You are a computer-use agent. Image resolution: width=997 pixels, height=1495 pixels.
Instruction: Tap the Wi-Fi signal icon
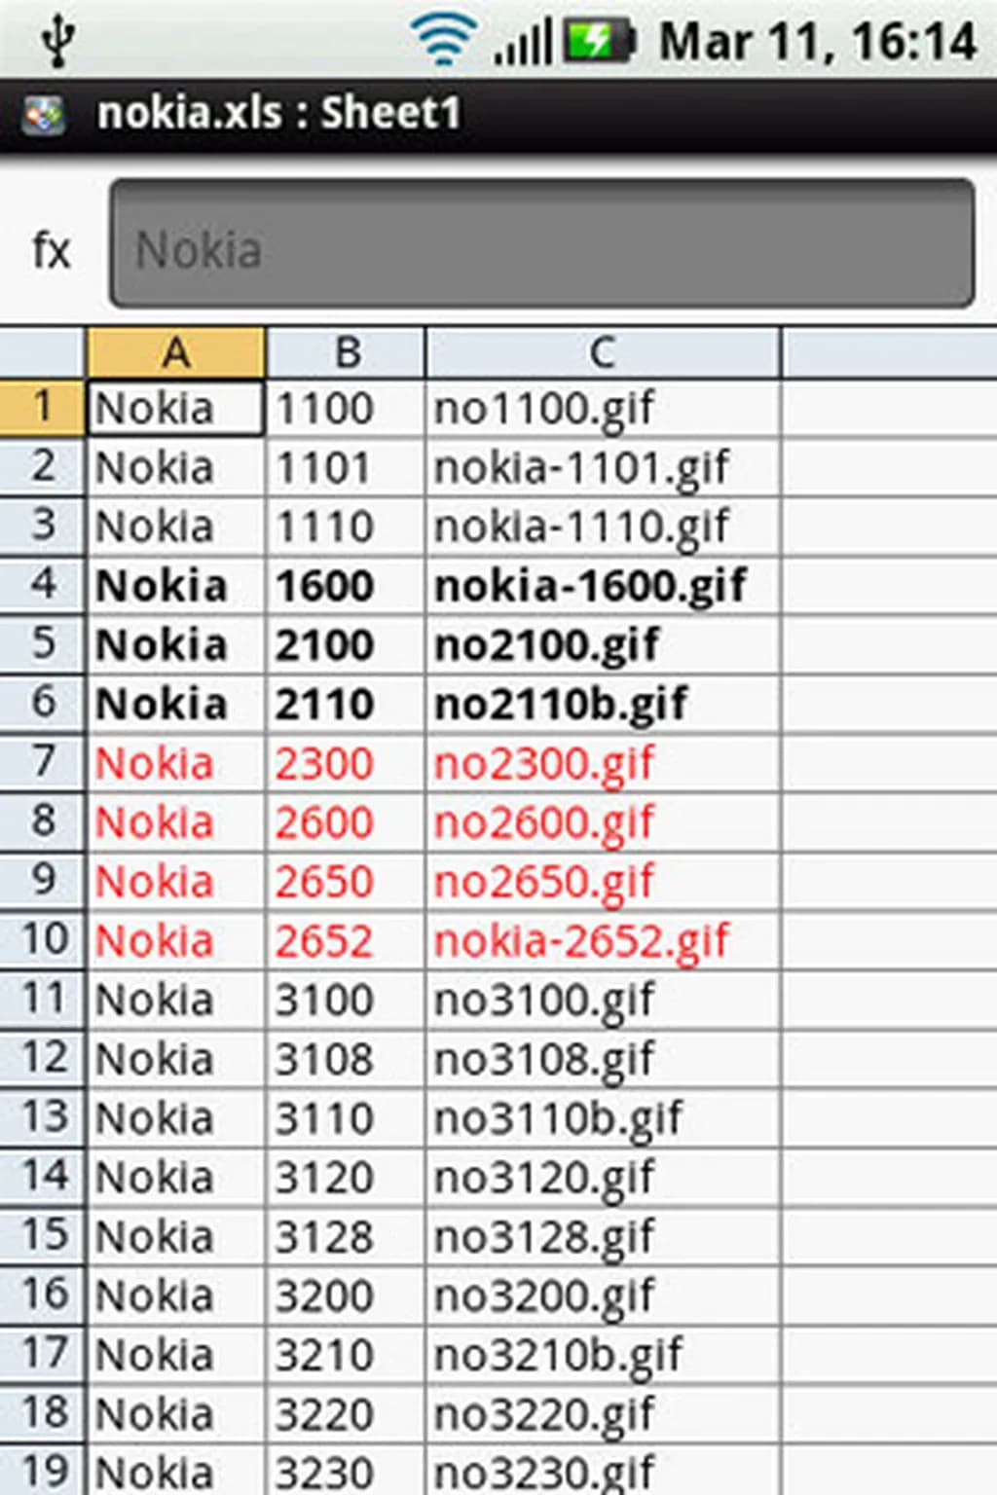[443, 41]
